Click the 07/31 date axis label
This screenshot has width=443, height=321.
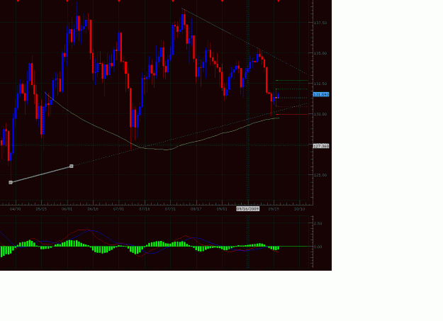click(170, 209)
